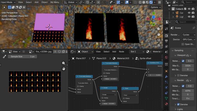Toggle Clamp checkbox in Floor node
This screenshot has width=197, height=111.
click(123, 98)
